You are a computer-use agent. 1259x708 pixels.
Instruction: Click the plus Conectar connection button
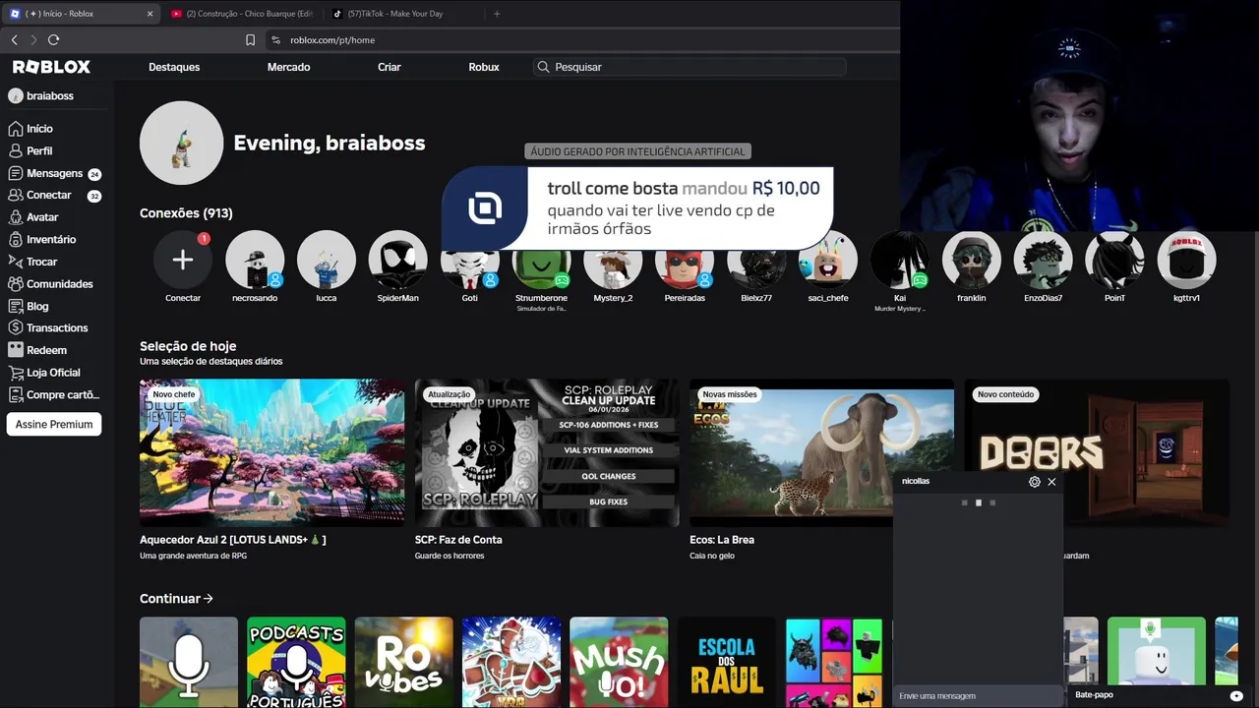tap(183, 260)
